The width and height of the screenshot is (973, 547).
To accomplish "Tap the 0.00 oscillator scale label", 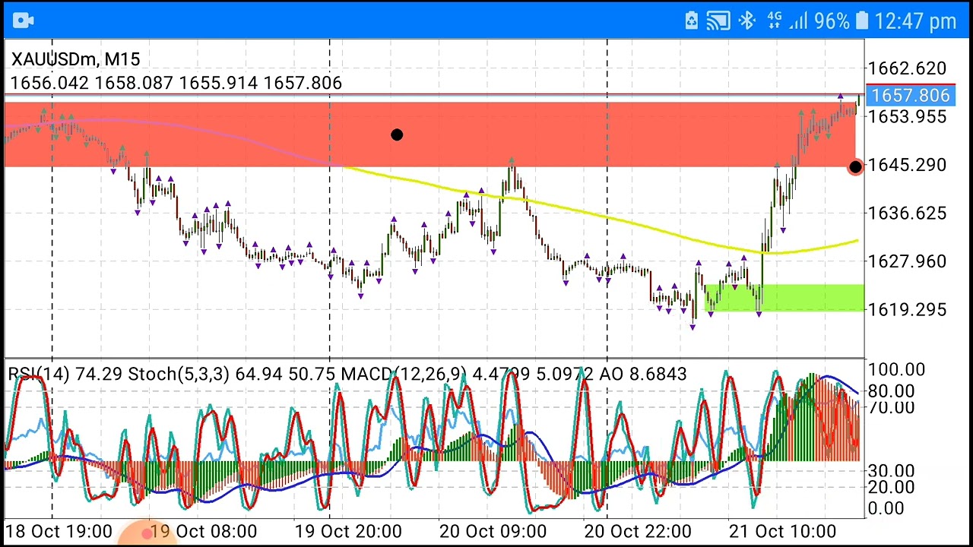I will 886,507.
